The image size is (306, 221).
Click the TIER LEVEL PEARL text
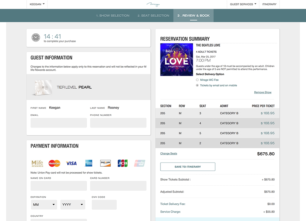[x=74, y=87]
